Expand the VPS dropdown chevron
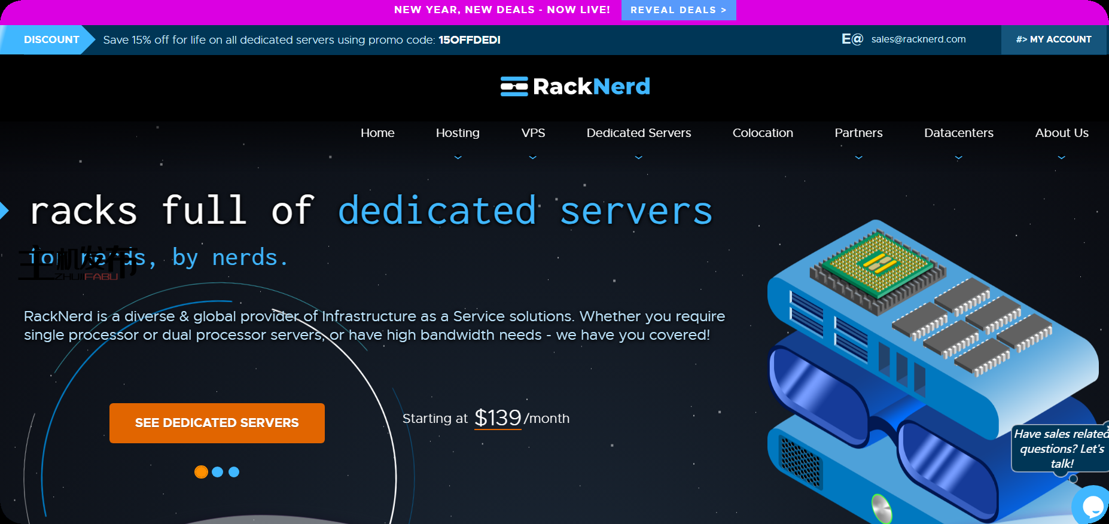 [533, 157]
